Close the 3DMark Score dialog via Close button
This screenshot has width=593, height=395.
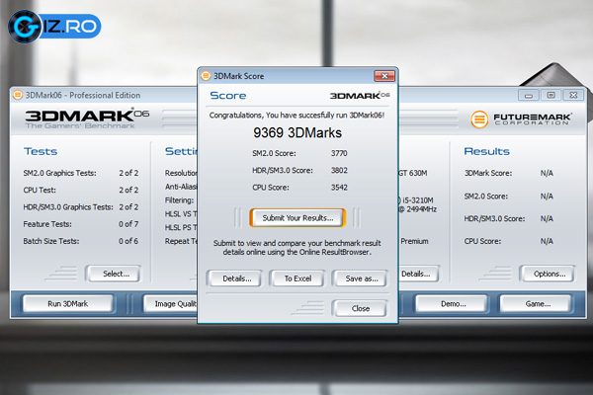(360, 308)
